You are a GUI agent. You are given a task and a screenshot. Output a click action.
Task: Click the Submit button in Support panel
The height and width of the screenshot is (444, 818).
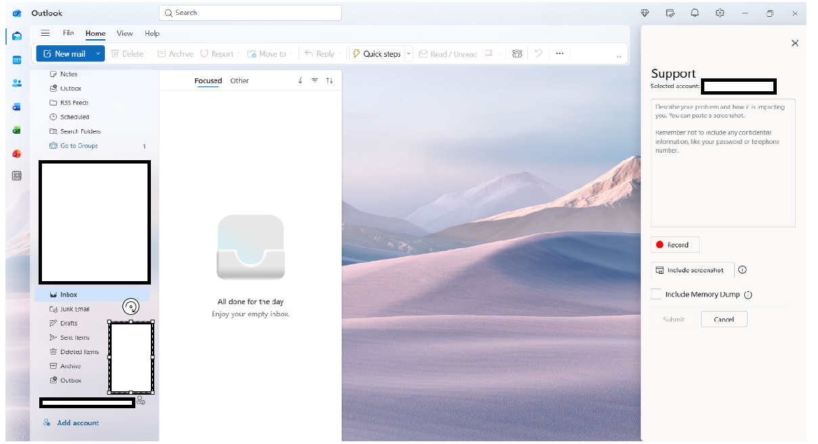click(673, 320)
